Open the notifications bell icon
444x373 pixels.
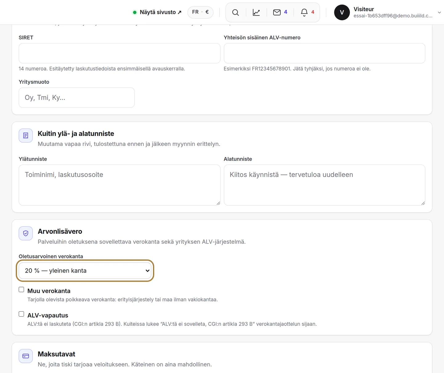pos(304,12)
